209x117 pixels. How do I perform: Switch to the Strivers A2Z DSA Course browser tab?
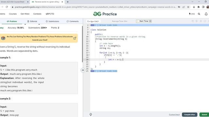pyautogui.click(x=14, y=2)
